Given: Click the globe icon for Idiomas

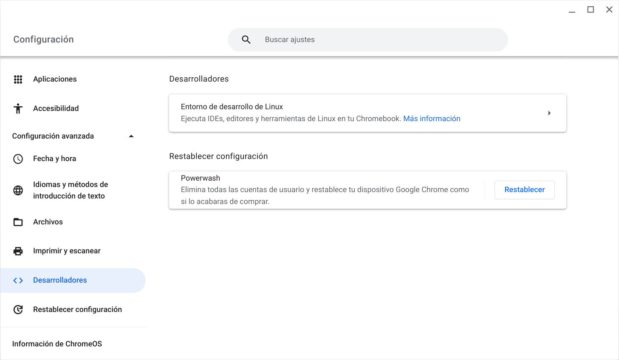Looking at the screenshot, I should coord(18,190).
